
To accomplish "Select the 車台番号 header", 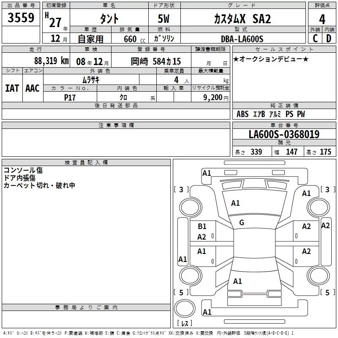I will coord(284,125).
